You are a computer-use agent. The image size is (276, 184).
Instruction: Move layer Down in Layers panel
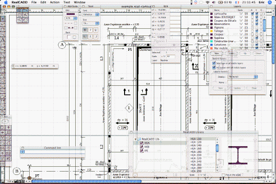click(x=258, y=53)
